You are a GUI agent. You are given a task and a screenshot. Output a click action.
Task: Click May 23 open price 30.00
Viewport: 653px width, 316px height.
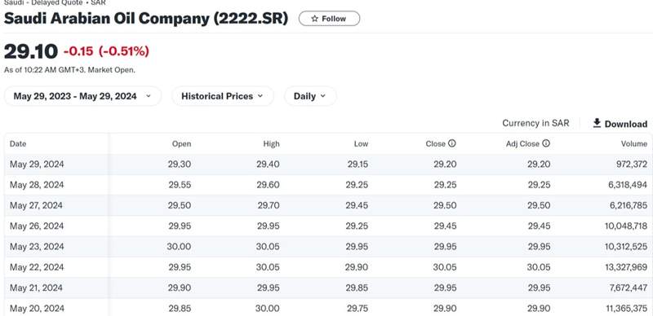coord(179,247)
